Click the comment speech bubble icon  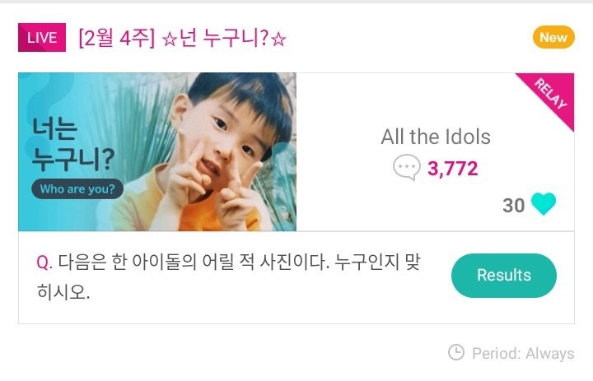click(407, 169)
